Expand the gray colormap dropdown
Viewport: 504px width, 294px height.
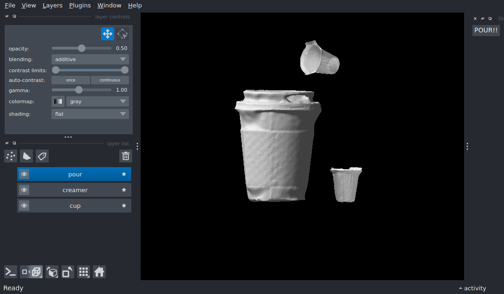tap(97, 101)
